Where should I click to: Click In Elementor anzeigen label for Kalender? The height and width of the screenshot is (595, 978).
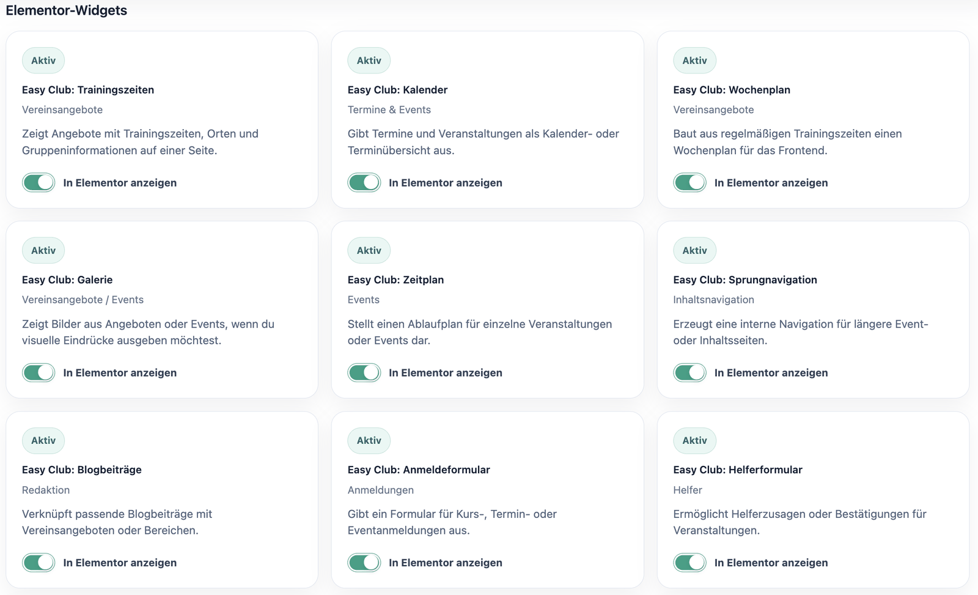pos(446,183)
